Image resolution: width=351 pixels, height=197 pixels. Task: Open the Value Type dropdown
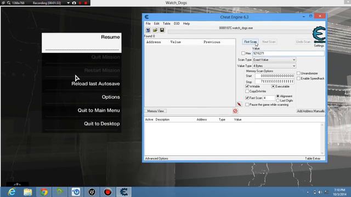274,66
